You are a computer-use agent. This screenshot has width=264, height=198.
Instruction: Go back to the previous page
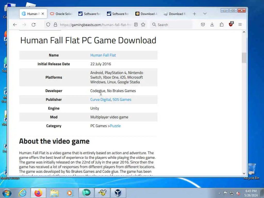[x=15, y=25]
